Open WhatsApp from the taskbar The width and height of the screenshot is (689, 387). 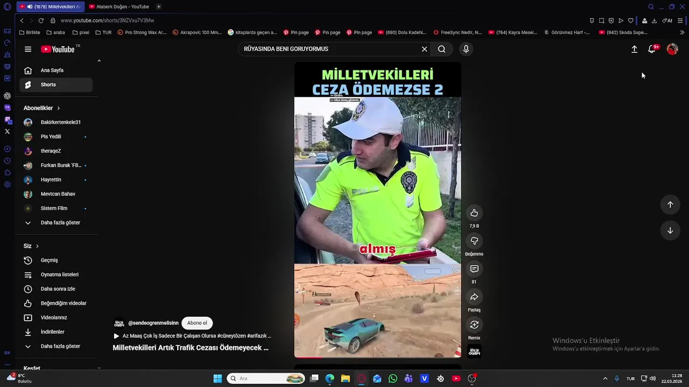(393, 378)
